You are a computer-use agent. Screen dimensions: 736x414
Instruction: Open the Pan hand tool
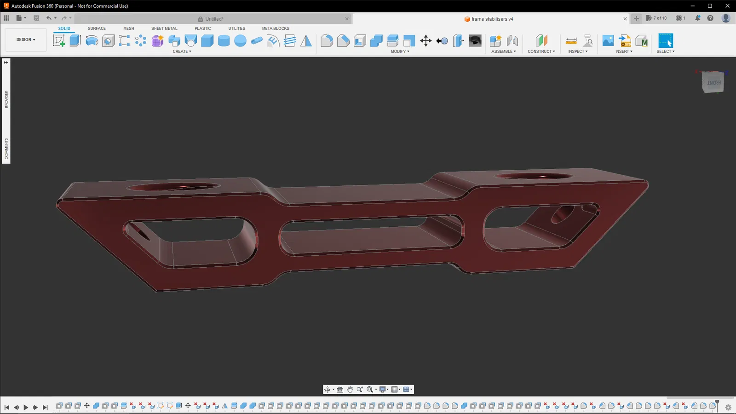pos(350,390)
